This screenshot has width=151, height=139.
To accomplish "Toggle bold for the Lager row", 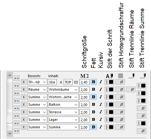I will 94,120.
